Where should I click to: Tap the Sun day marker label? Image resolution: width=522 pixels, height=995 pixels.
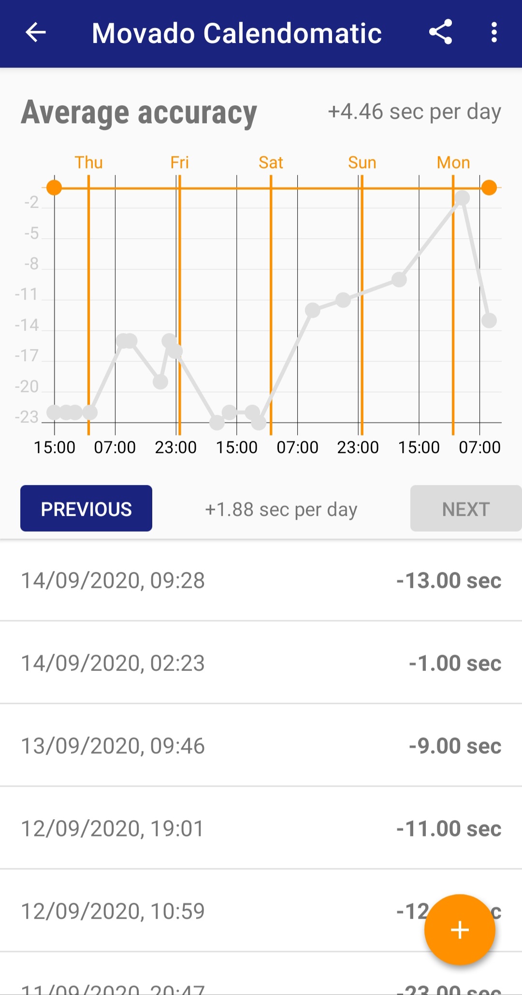point(362,163)
